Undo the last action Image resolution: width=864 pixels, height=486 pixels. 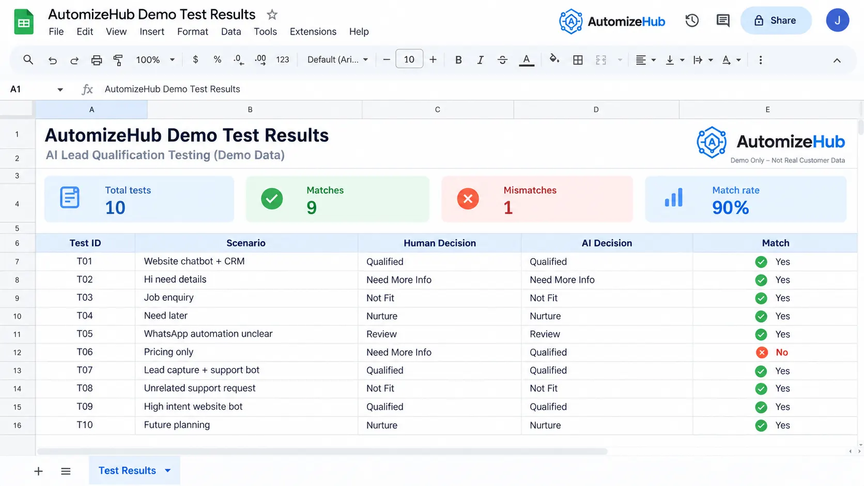[x=52, y=60]
